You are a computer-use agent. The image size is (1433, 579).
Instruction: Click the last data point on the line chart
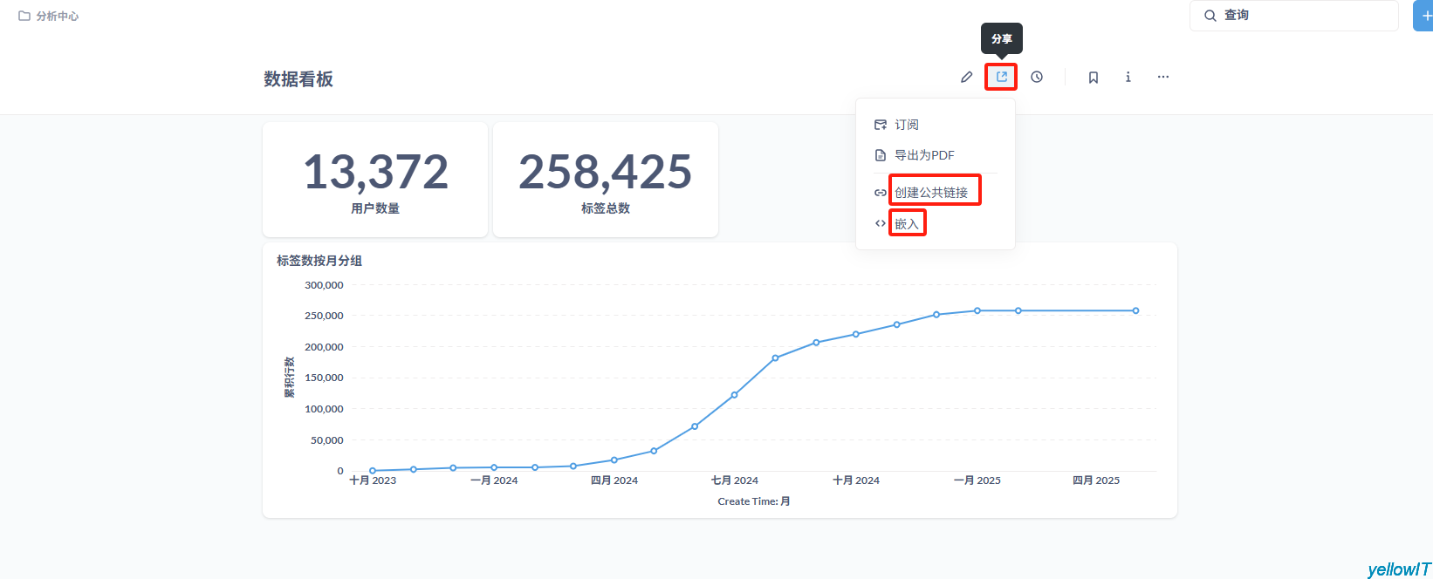[1135, 310]
